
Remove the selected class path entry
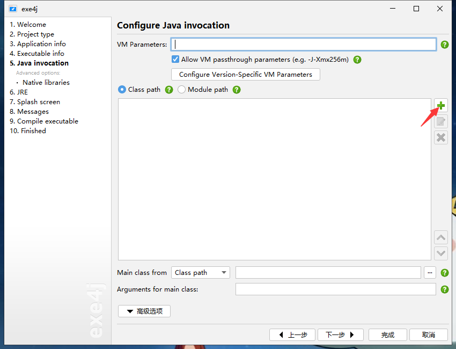(441, 137)
